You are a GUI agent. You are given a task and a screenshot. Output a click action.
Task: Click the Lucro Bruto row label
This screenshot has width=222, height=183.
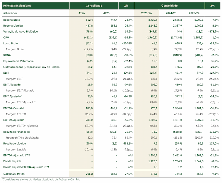10,43
